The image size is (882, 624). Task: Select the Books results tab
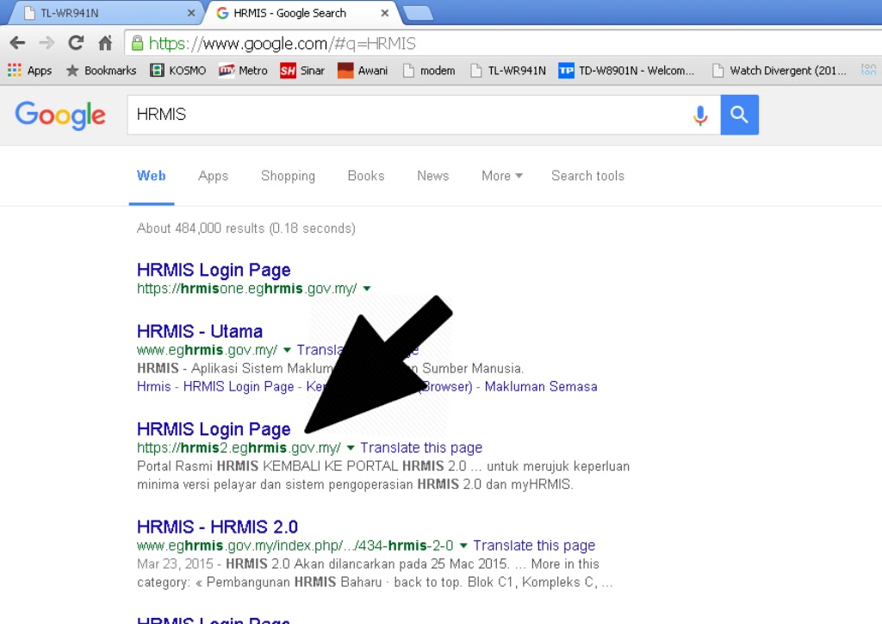[x=366, y=176]
